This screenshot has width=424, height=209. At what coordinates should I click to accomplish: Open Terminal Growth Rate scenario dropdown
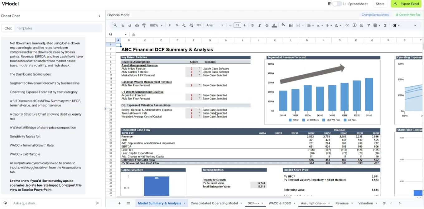(200, 113)
